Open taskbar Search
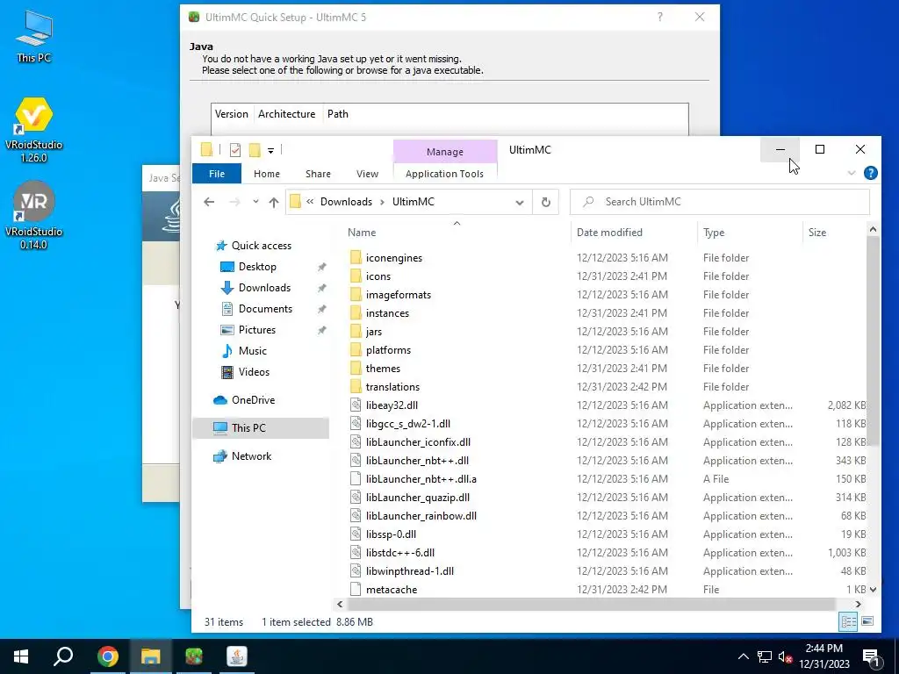Screen dimensions: 899x674 63,656
